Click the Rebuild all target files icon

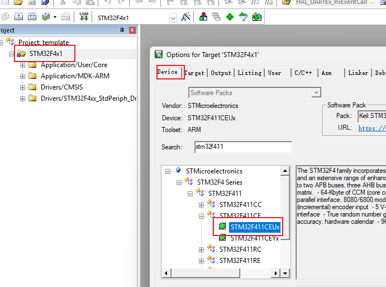[32, 17]
